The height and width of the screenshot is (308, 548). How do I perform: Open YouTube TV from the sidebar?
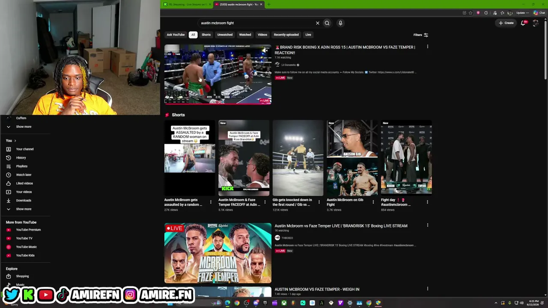(x=24, y=238)
